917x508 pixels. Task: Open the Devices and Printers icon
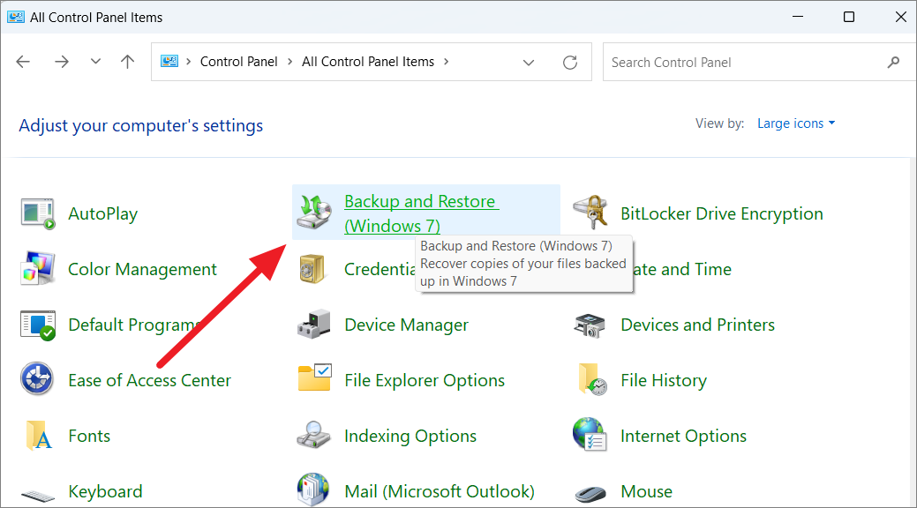(x=590, y=325)
